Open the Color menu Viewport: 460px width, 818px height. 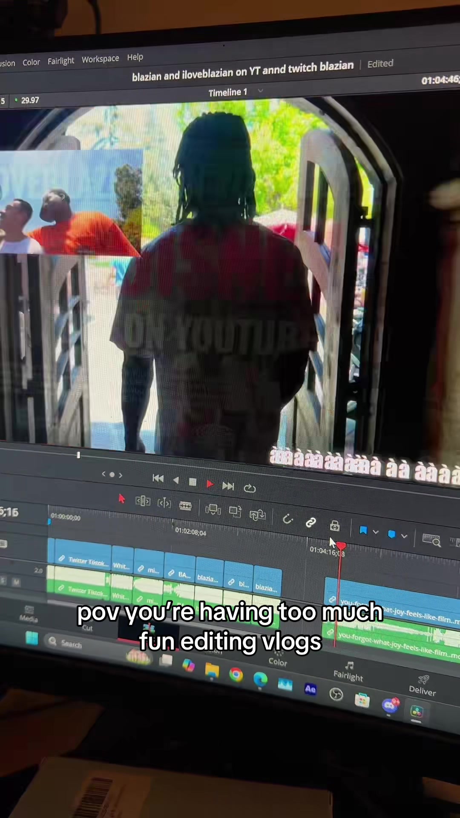click(31, 62)
